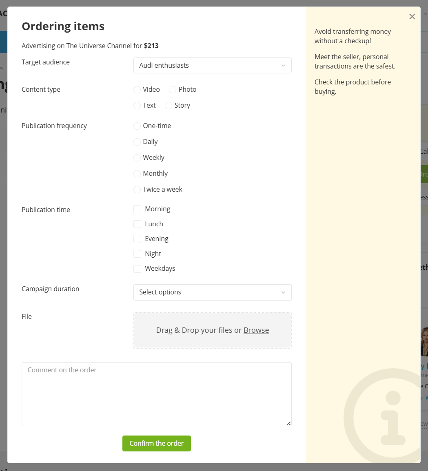Choose the Photo content type
Image resolution: width=428 pixels, height=471 pixels.
point(173,90)
